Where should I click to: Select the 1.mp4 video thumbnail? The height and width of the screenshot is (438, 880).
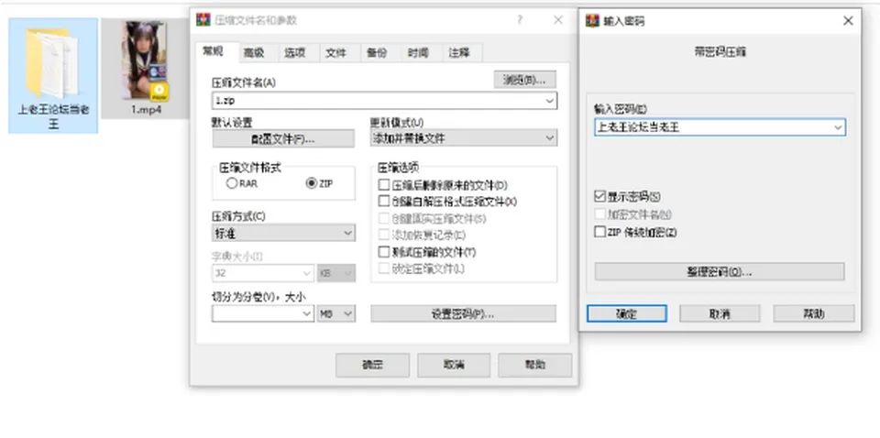146,61
